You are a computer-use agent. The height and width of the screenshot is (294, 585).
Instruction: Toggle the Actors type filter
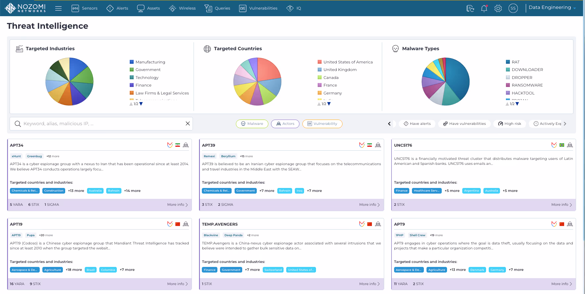click(285, 124)
